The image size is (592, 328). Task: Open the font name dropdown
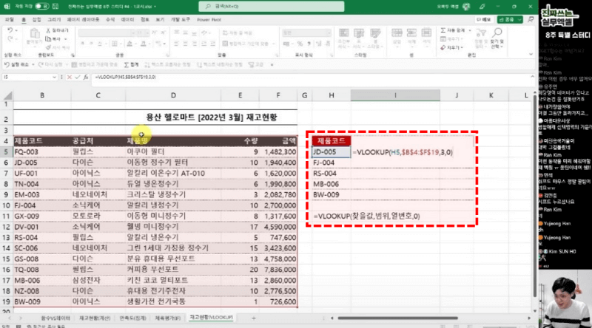coord(132,33)
